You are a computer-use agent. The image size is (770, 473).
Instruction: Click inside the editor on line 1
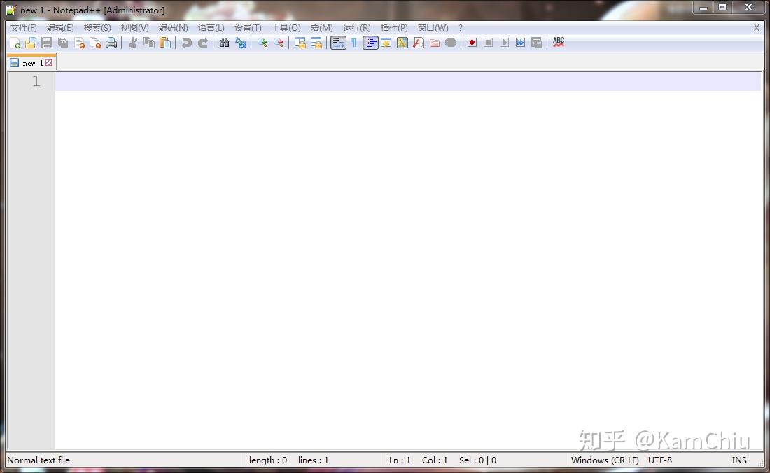[407, 81]
